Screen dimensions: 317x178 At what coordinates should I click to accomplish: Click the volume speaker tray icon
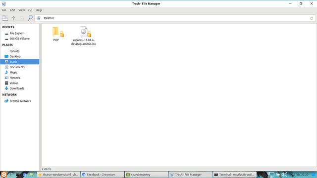pos(284,175)
